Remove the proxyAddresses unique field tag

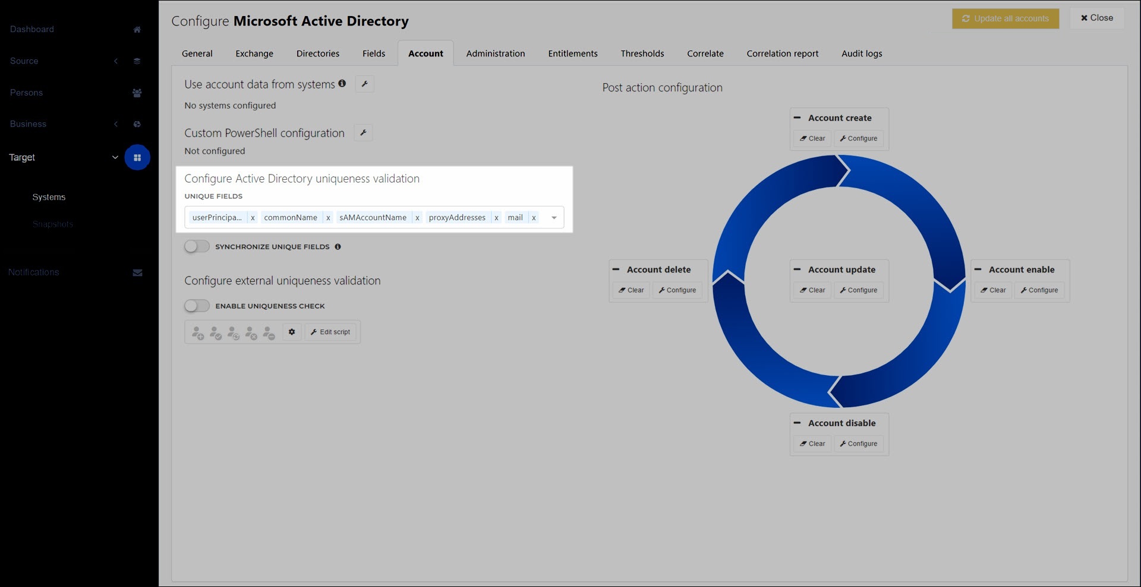click(496, 218)
